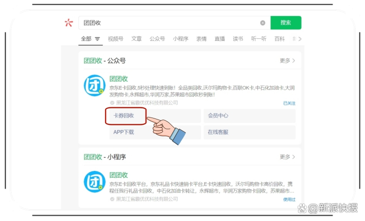Click 团团收 小程序 avatar icon
This screenshot has height=221, width=365.
point(94,182)
